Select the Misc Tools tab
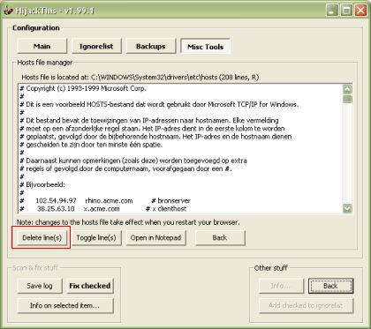Image resolution: width=371 pixels, height=329 pixels. [205, 47]
